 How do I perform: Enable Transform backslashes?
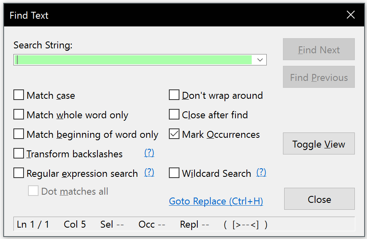(x=18, y=153)
